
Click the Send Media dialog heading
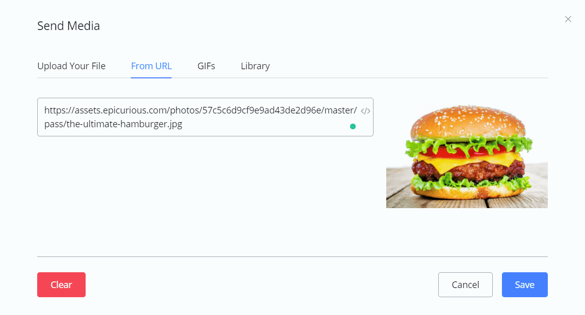point(69,26)
